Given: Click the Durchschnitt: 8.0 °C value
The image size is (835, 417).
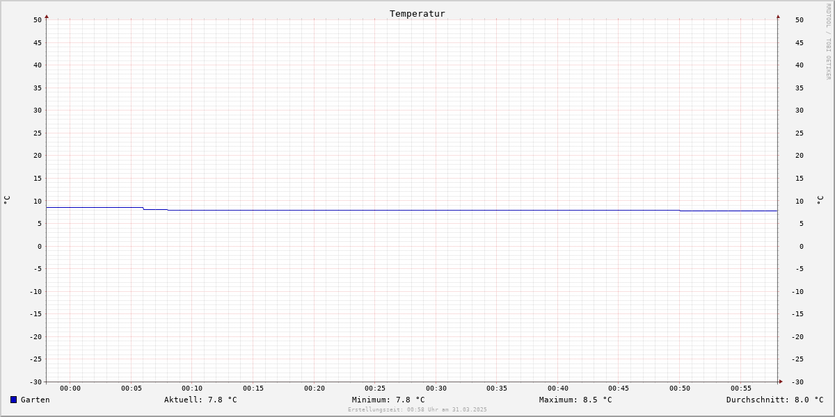Looking at the screenshot, I should (775, 400).
